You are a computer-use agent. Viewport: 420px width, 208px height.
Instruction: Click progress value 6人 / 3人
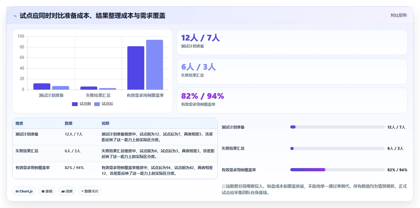pyautogui.click(x=395, y=148)
